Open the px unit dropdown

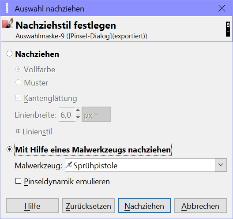pyautogui.click(x=96, y=115)
